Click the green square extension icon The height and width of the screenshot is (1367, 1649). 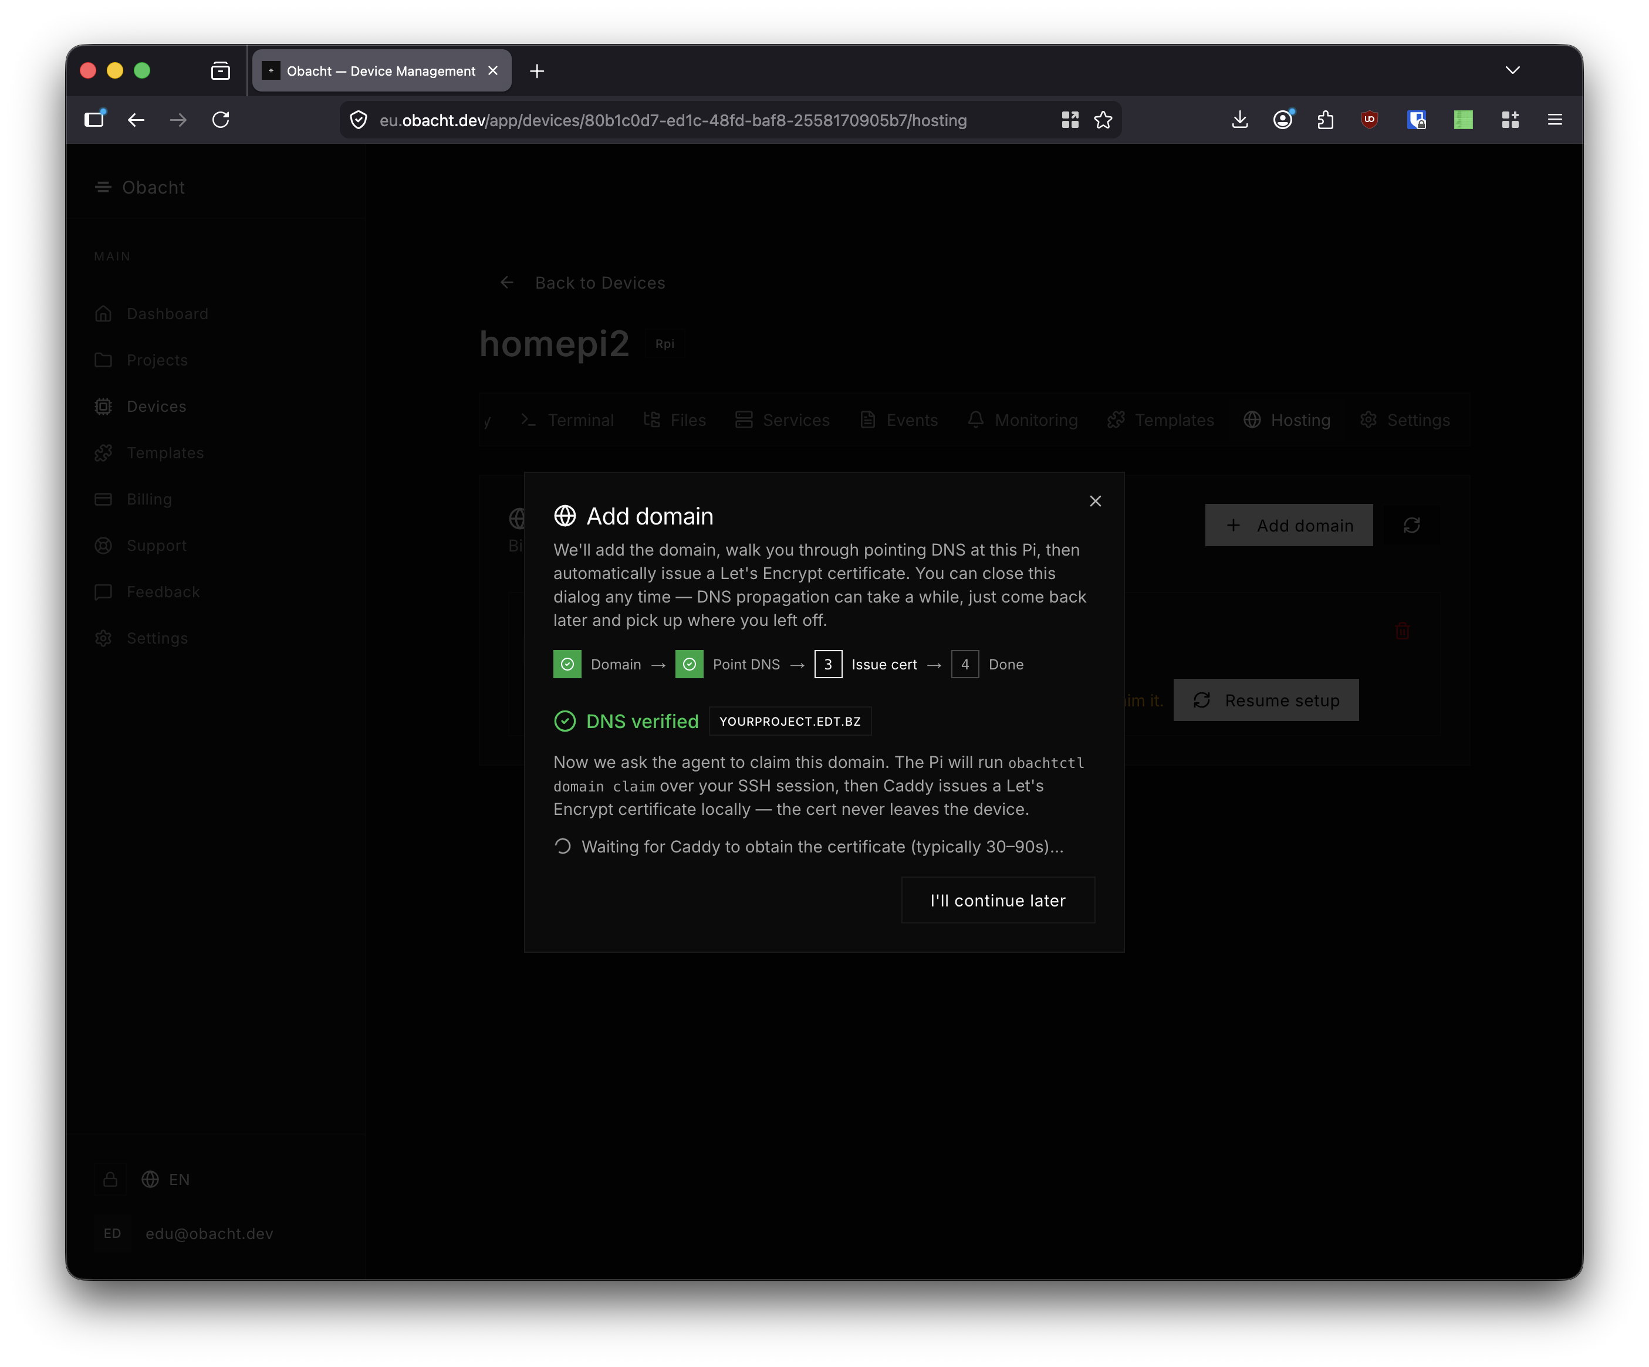tap(1463, 119)
